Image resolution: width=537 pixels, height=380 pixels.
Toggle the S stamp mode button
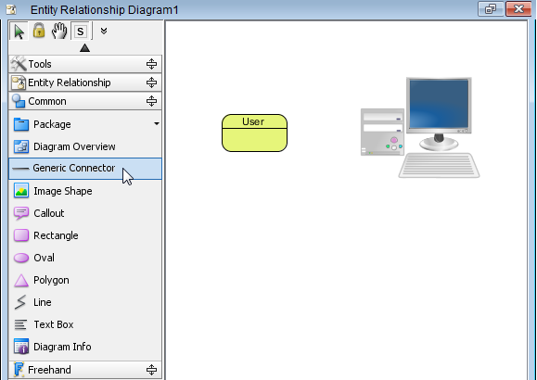(x=80, y=32)
